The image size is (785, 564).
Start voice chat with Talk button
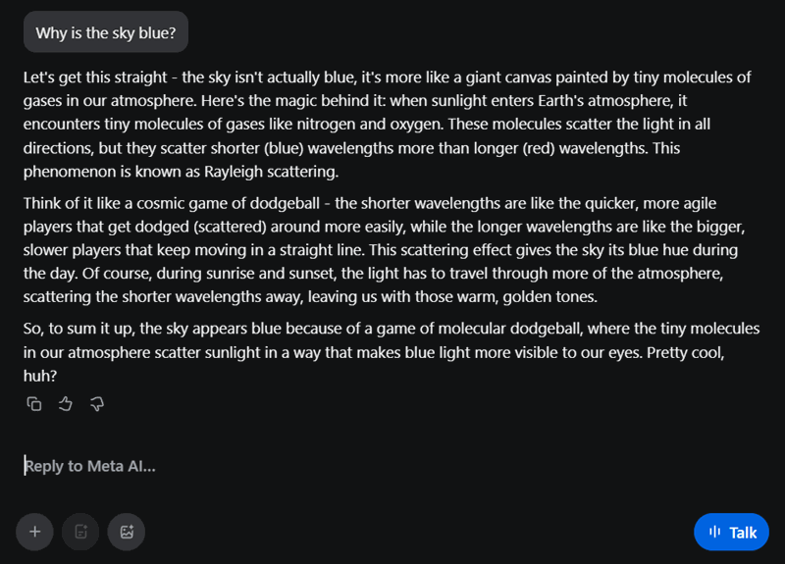731,532
